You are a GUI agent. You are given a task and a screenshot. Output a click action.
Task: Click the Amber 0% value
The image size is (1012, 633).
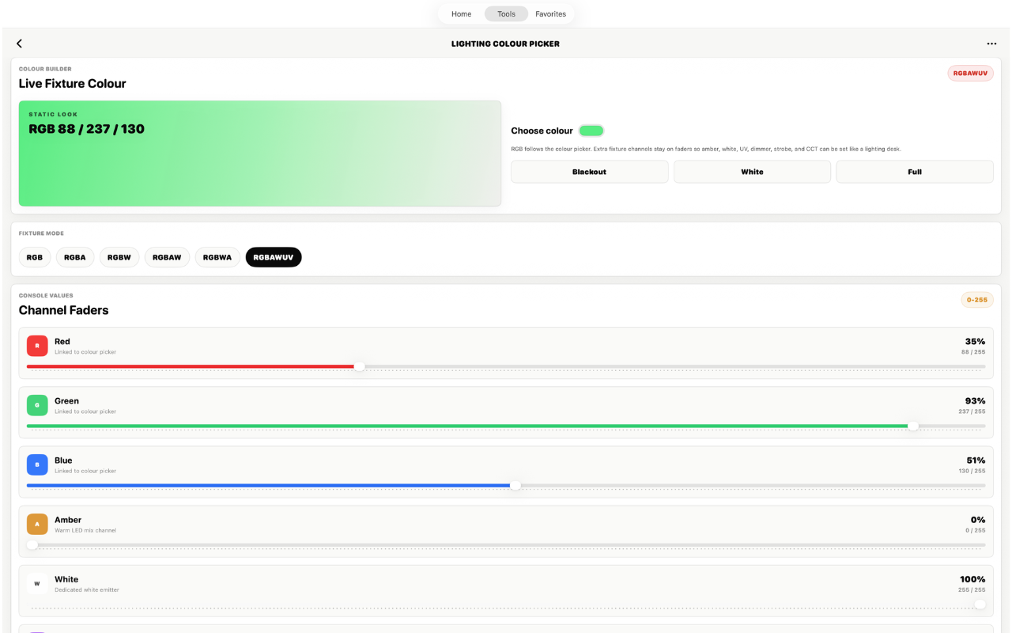[x=978, y=520]
